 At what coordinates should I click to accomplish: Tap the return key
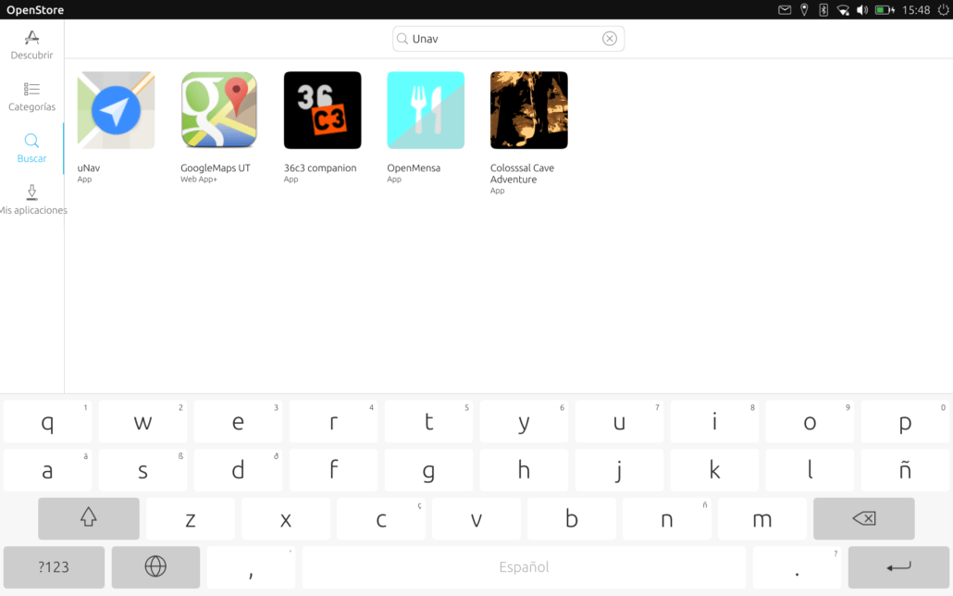(x=898, y=566)
